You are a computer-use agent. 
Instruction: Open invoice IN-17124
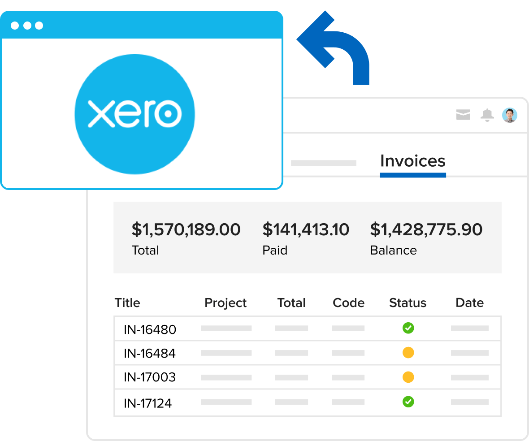click(147, 403)
